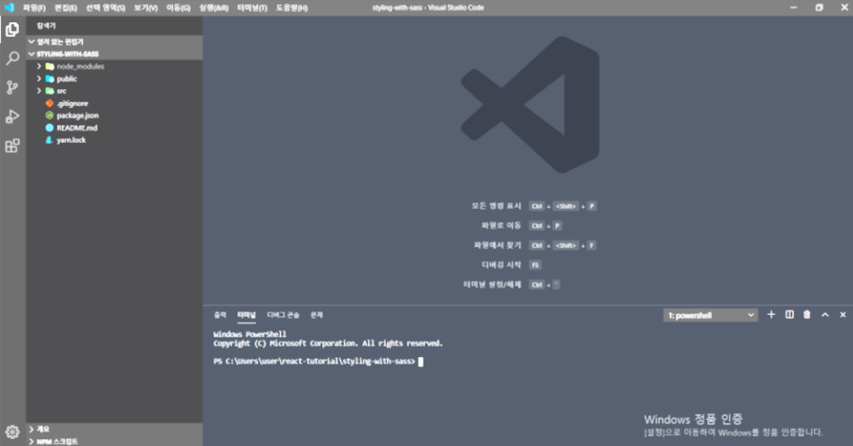Select the yarn.lock file name
This screenshot has height=446, width=853.
(x=71, y=140)
